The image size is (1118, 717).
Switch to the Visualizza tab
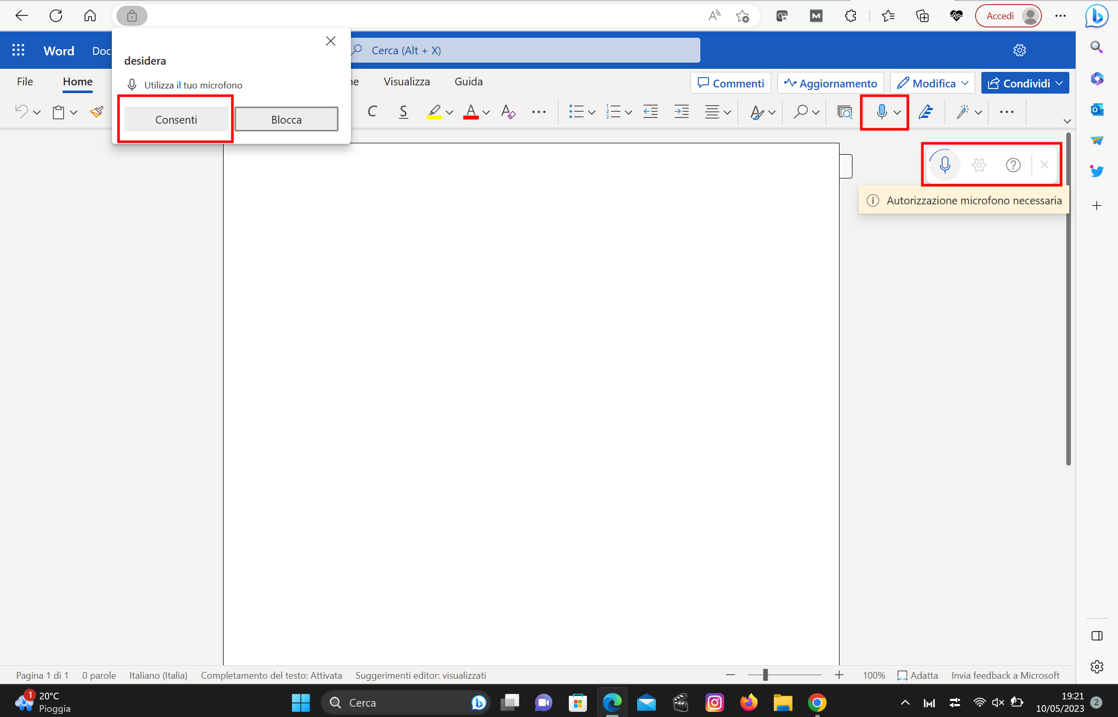(407, 81)
